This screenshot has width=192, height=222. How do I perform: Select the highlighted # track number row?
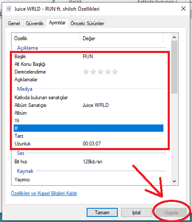88,128
